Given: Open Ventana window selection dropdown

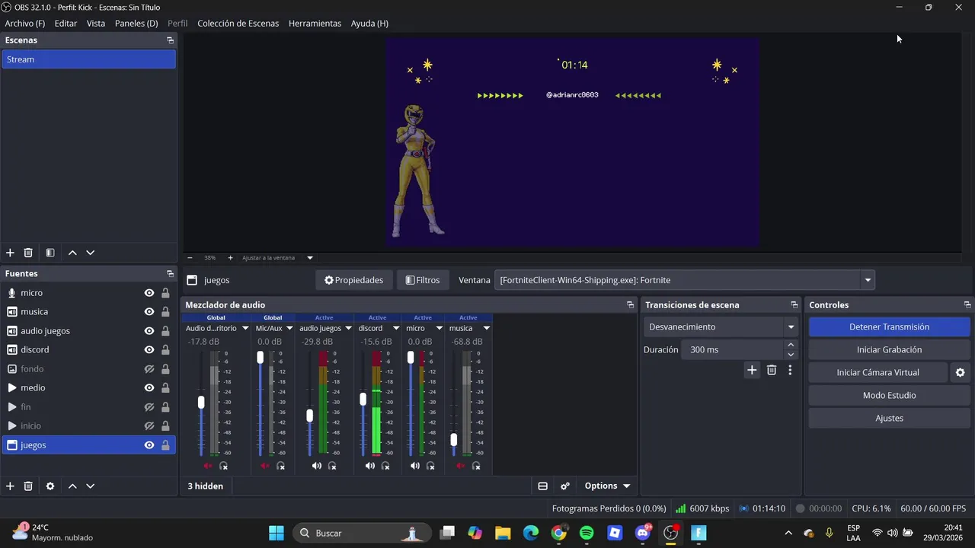Looking at the screenshot, I should [x=868, y=280].
